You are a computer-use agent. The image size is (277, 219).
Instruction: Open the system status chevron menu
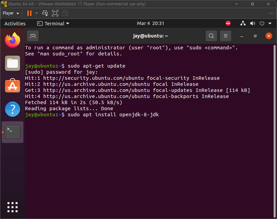click(269, 24)
